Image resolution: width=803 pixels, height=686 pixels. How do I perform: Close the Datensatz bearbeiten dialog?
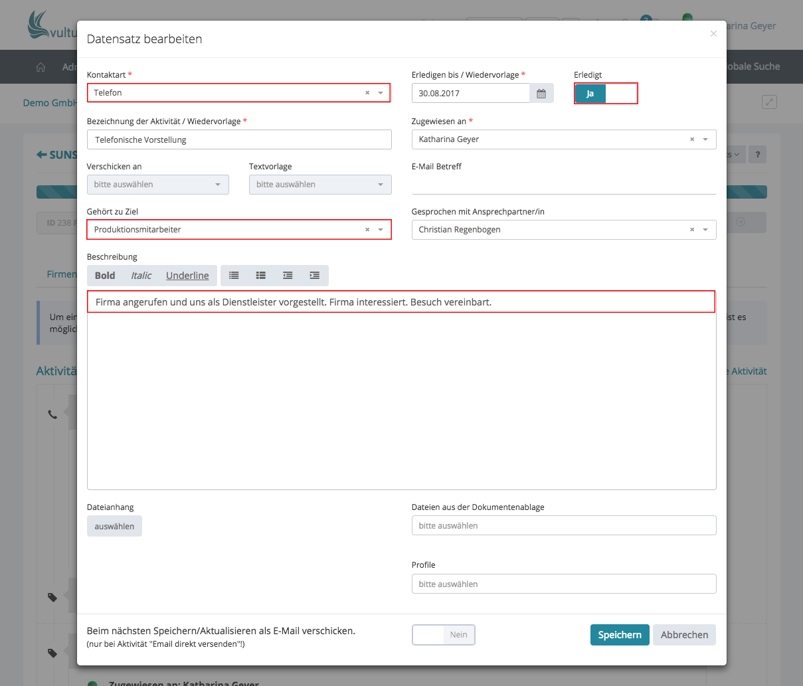[713, 34]
